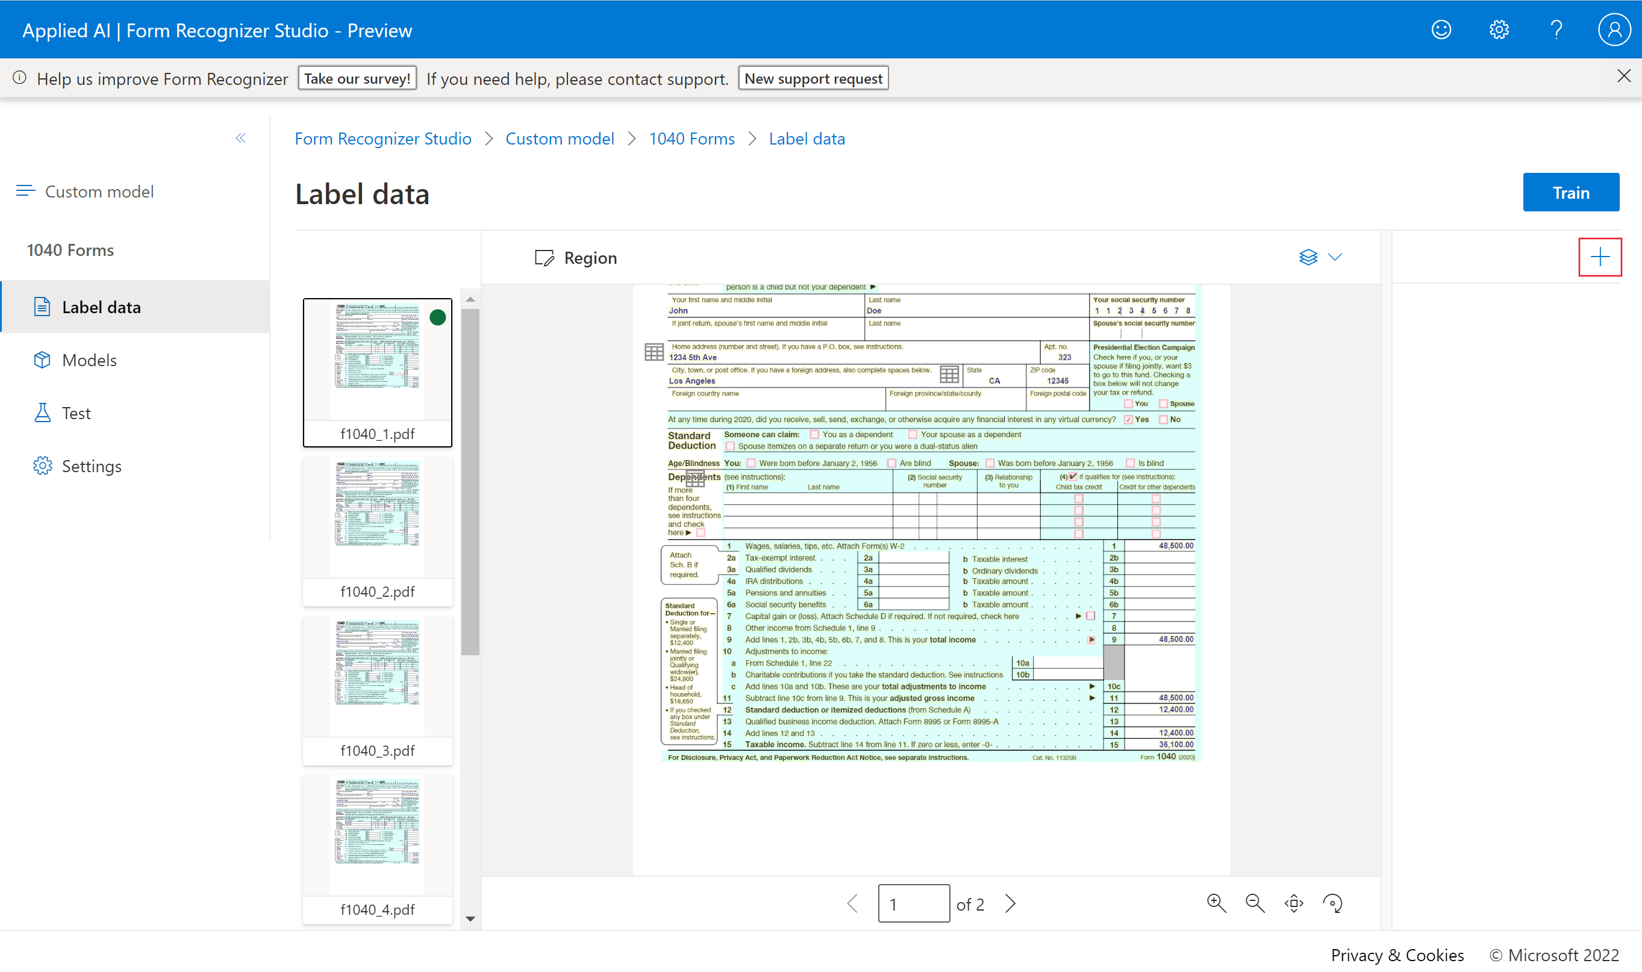
Task: Click the spouse Is blind checkbox
Action: coord(1130,463)
